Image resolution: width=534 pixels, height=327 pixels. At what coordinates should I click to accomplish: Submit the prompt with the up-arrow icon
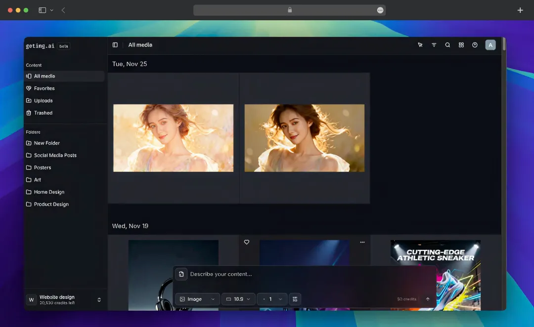[428, 299]
